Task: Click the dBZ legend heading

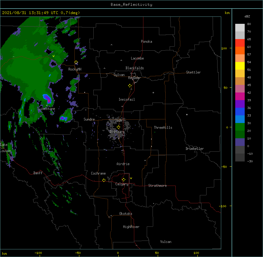Action: (x=247, y=16)
